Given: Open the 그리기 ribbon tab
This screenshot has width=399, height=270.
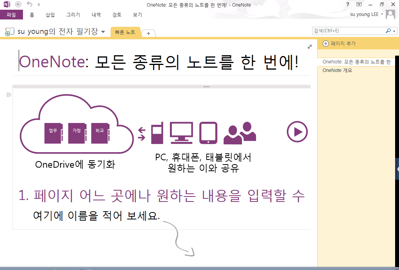Looking at the screenshot, I should pos(73,15).
